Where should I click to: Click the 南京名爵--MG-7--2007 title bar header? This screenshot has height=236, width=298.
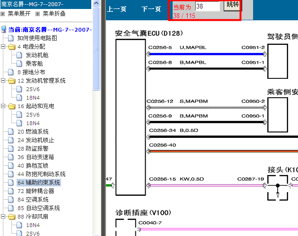pos(45,4)
